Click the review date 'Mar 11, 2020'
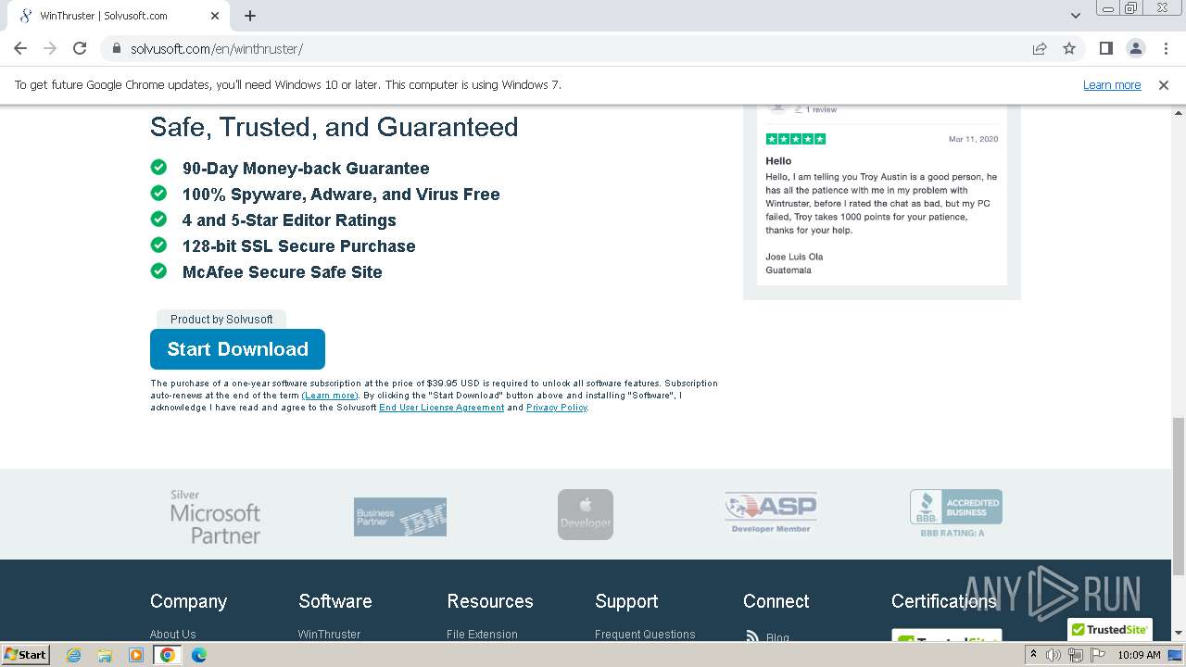This screenshot has width=1186, height=667. click(x=973, y=139)
